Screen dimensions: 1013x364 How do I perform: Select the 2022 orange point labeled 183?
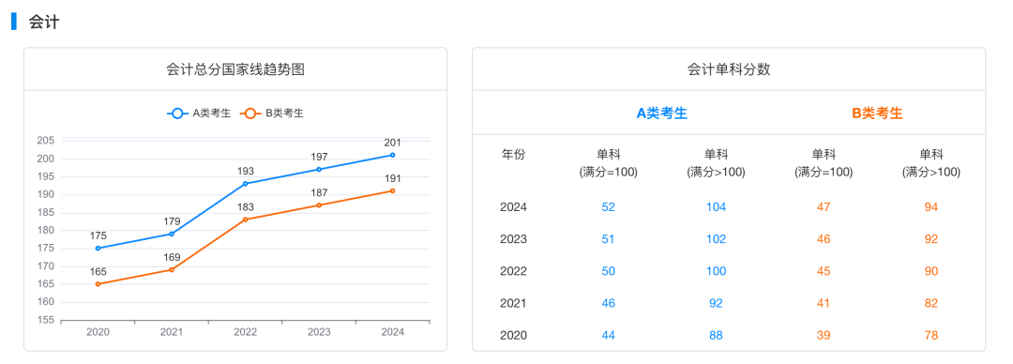pos(245,220)
